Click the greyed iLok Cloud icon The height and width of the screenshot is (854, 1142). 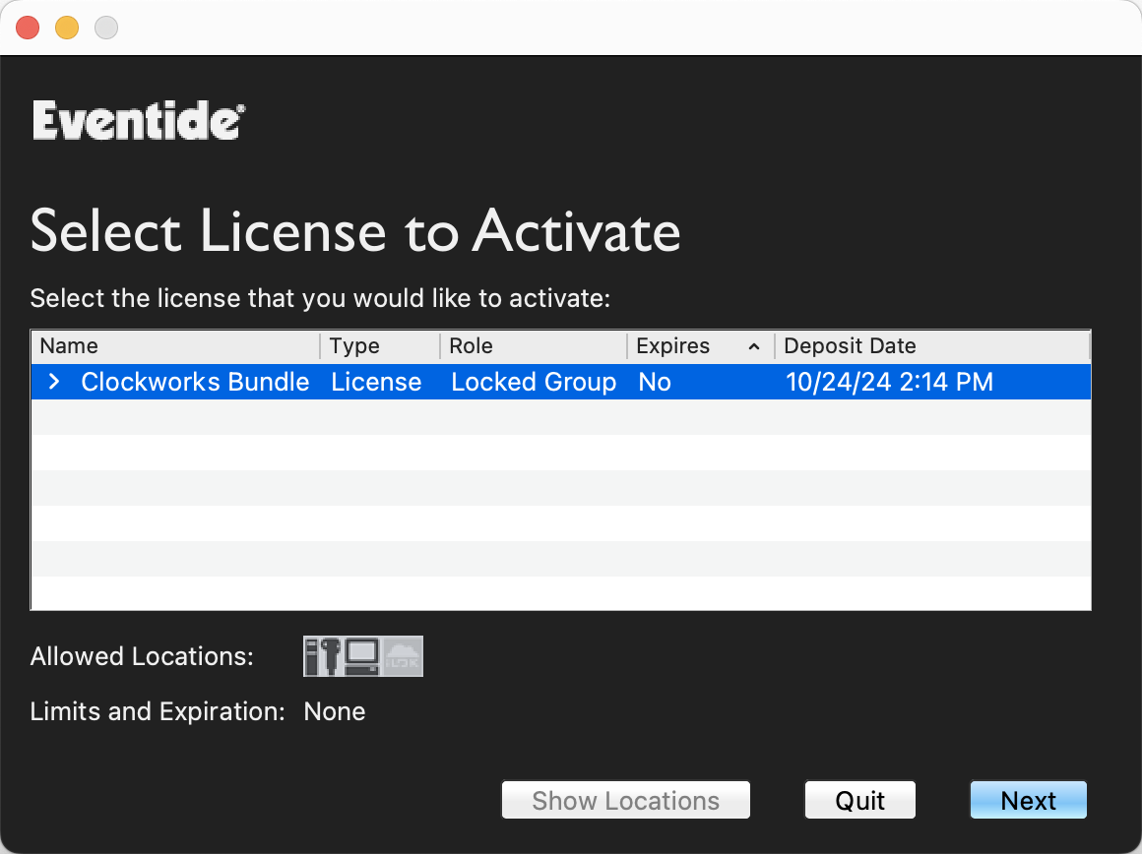(402, 656)
